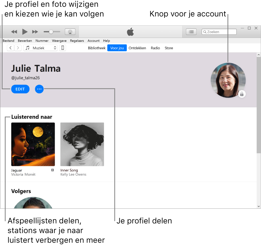Image resolution: width=261 pixels, height=246 pixels.
Task: Click the device (iPhone) icon button
Action: [x=63, y=48]
